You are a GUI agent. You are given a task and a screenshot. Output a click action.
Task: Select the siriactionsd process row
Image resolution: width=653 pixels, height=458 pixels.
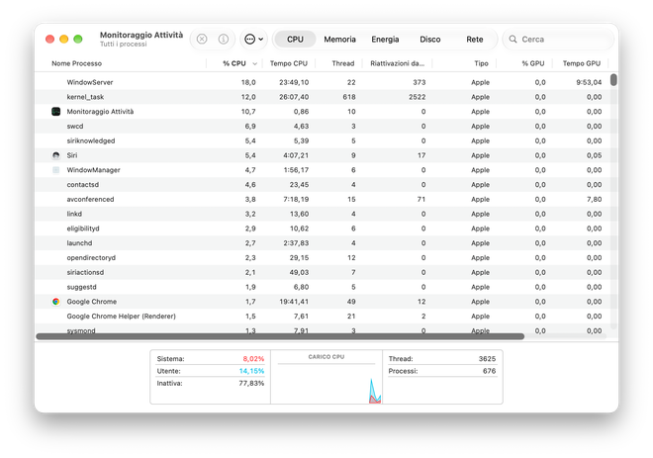pos(323,272)
